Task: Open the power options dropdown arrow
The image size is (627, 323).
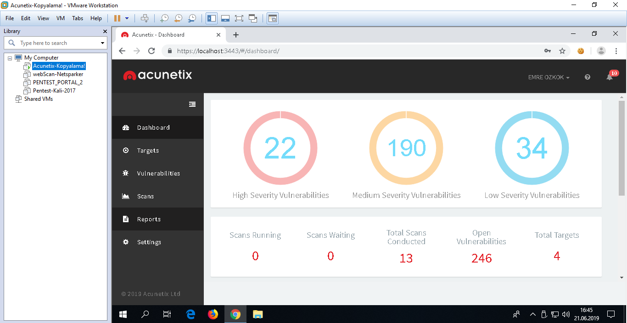Action: pos(127,18)
